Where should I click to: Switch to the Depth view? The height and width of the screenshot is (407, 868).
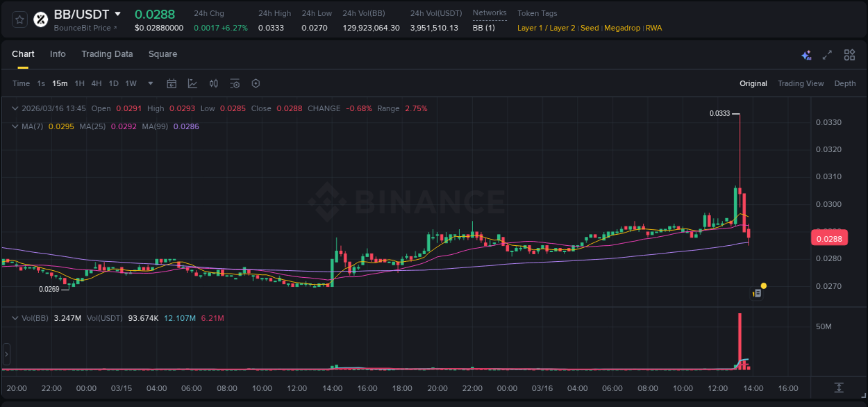pyautogui.click(x=844, y=83)
